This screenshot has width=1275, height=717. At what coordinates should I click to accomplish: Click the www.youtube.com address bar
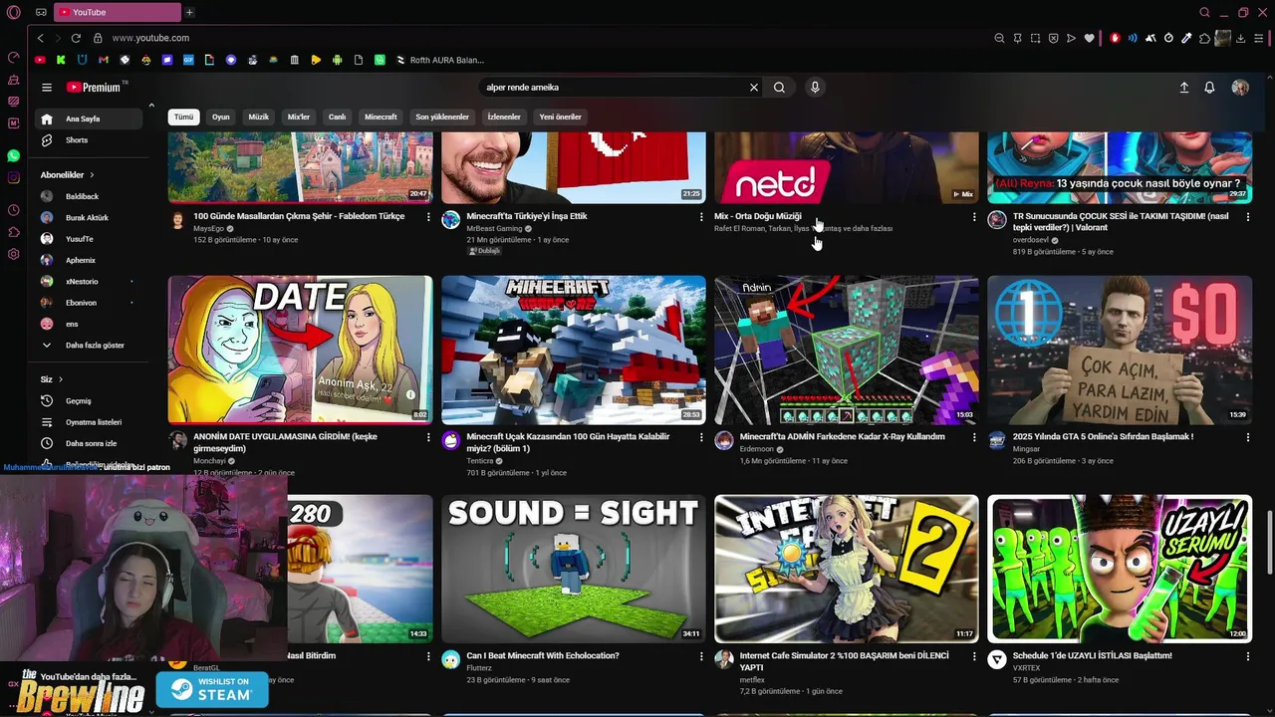150,38
